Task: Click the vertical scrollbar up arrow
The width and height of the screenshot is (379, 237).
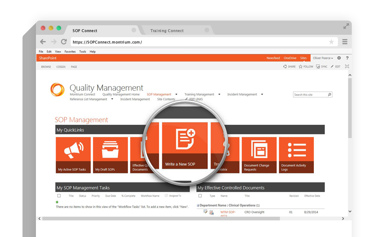Action: click(x=350, y=75)
